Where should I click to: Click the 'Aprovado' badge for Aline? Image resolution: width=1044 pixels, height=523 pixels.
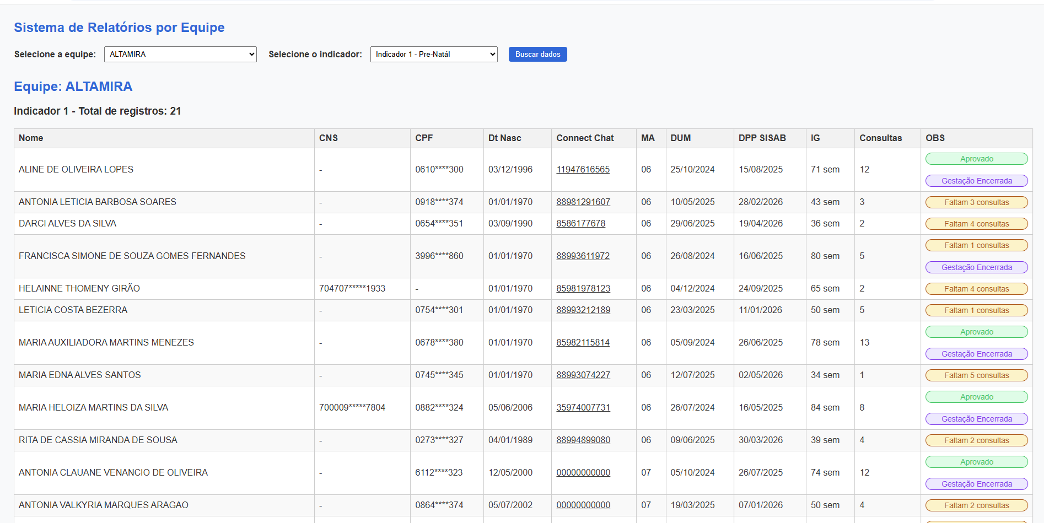pos(976,159)
